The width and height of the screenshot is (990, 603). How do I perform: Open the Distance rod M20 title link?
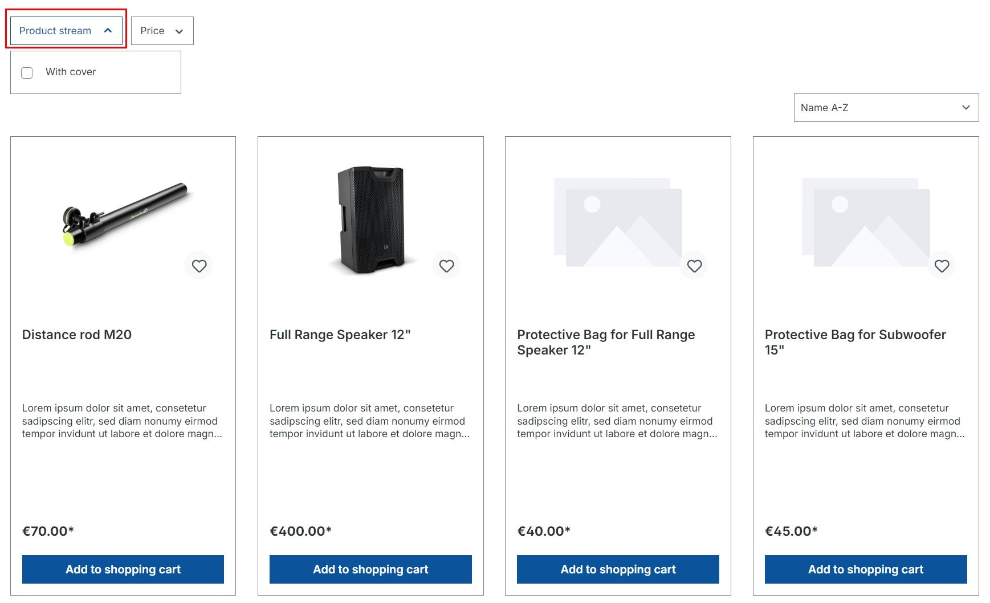click(x=77, y=335)
